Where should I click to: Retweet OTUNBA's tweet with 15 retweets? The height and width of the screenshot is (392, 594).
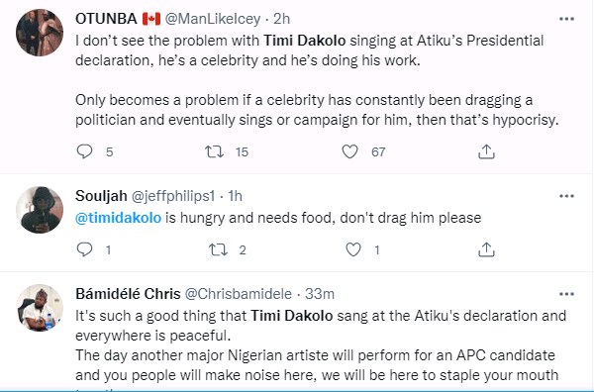point(214,151)
